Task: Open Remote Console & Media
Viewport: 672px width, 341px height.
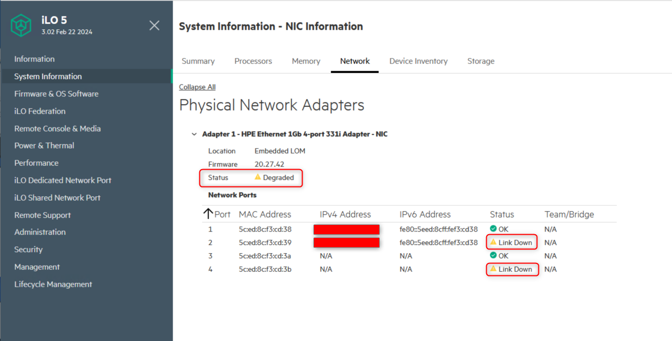Action: pyautogui.click(x=58, y=128)
